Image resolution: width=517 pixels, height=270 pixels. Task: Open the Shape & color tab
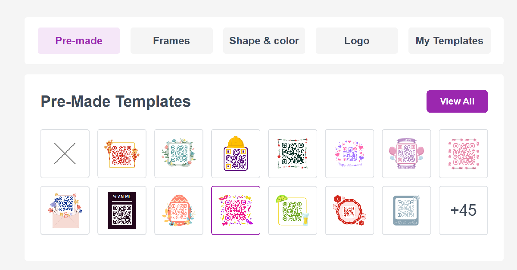pyautogui.click(x=264, y=41)
